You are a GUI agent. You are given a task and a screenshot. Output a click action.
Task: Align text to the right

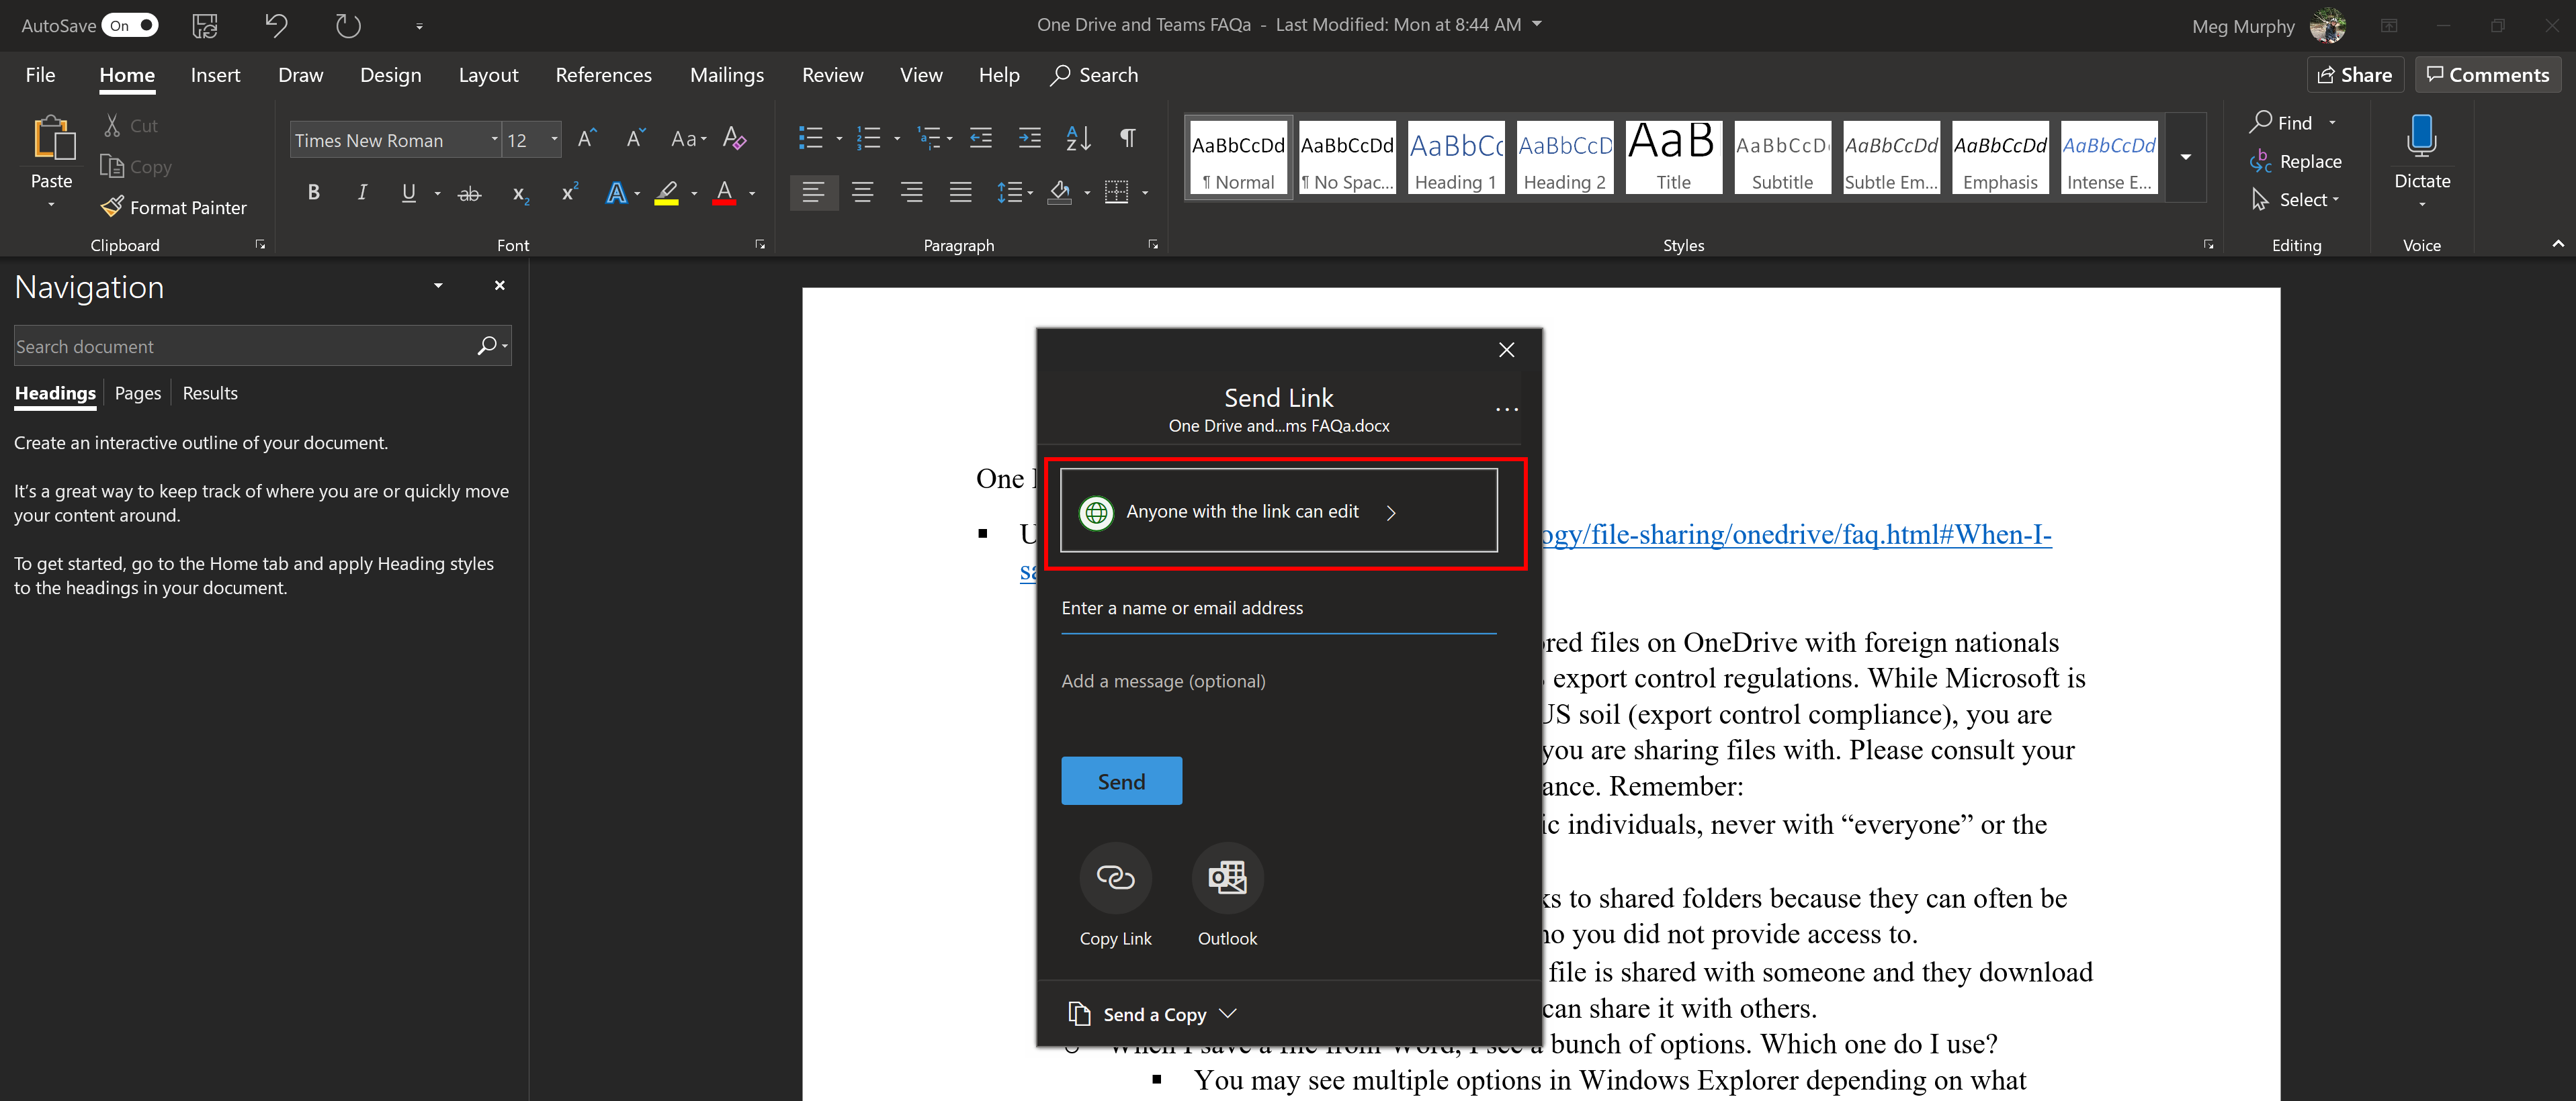click(x=911, y=193)
